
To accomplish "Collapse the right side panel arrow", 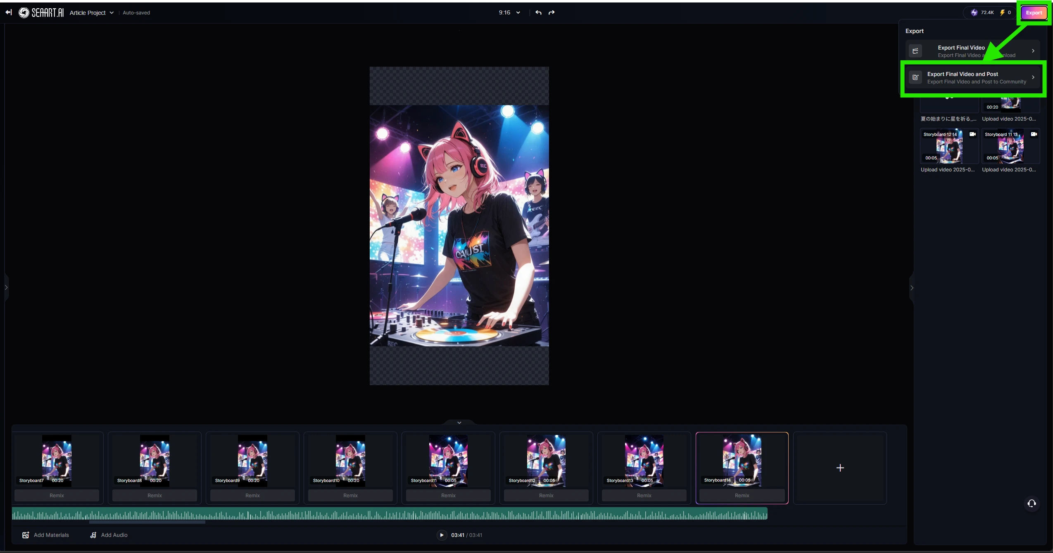I will tap(912, 287).
